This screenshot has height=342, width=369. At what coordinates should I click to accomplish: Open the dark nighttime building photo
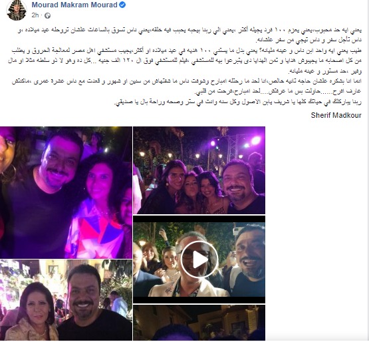[x=199, y=323]
